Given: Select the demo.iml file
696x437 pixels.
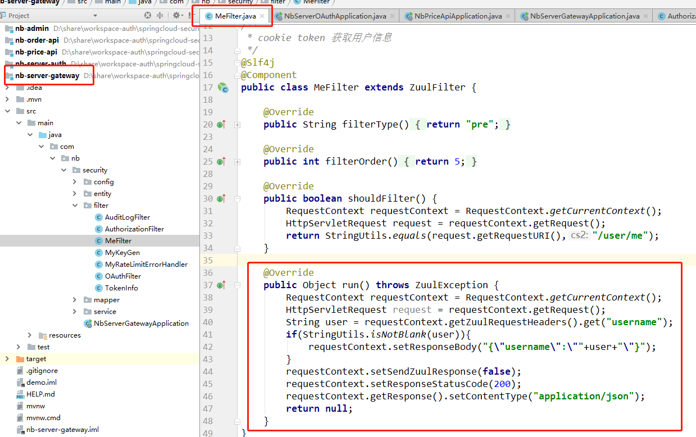Looking at the screenshot, I should (x=42, y=383).
